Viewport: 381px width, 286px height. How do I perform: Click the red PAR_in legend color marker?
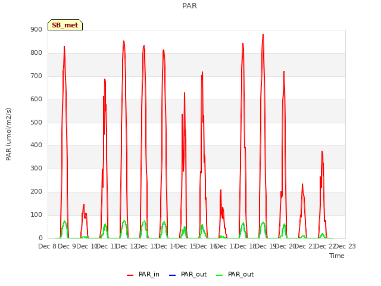click(x=130, y=275)
